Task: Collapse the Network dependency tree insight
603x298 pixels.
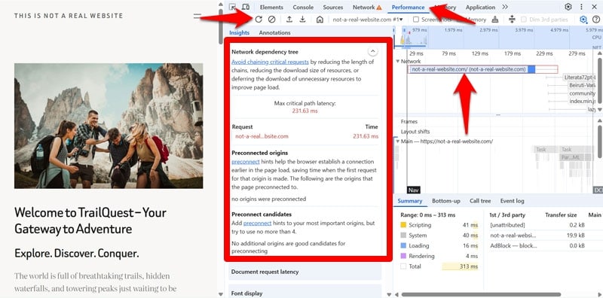Action: (x=372, y=51)
